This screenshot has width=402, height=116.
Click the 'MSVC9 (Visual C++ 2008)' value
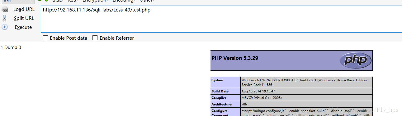pos(261,98)
